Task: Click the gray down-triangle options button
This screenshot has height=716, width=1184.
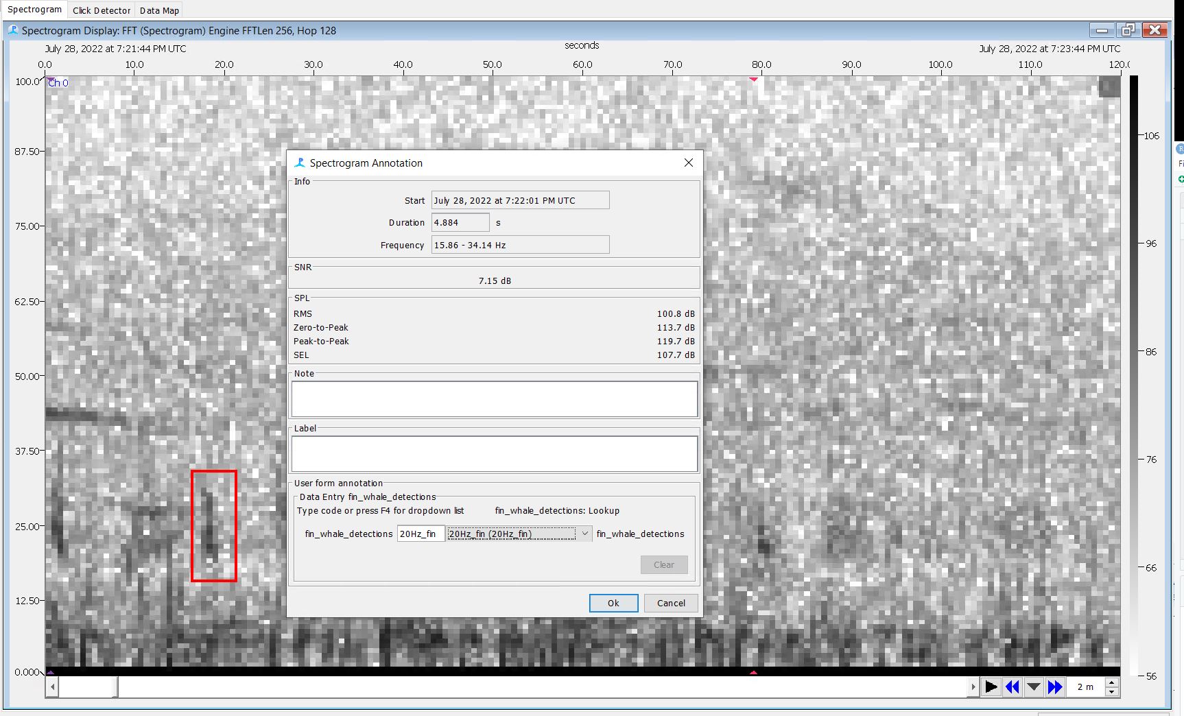Action: tap(1034, 687)
